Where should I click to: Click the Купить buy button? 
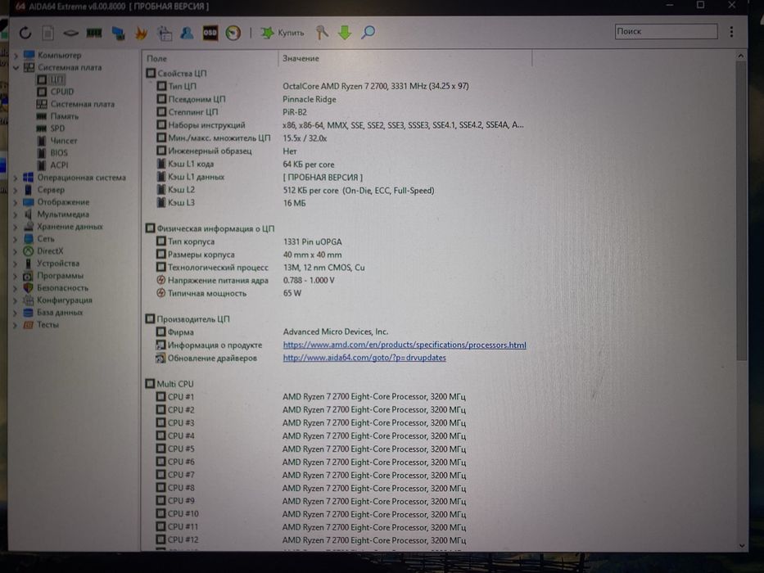(283, 33)
